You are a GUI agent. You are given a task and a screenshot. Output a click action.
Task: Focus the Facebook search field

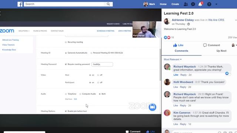coord(64,4)
